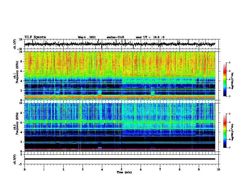Click the time axis tick label "5"

121,170
